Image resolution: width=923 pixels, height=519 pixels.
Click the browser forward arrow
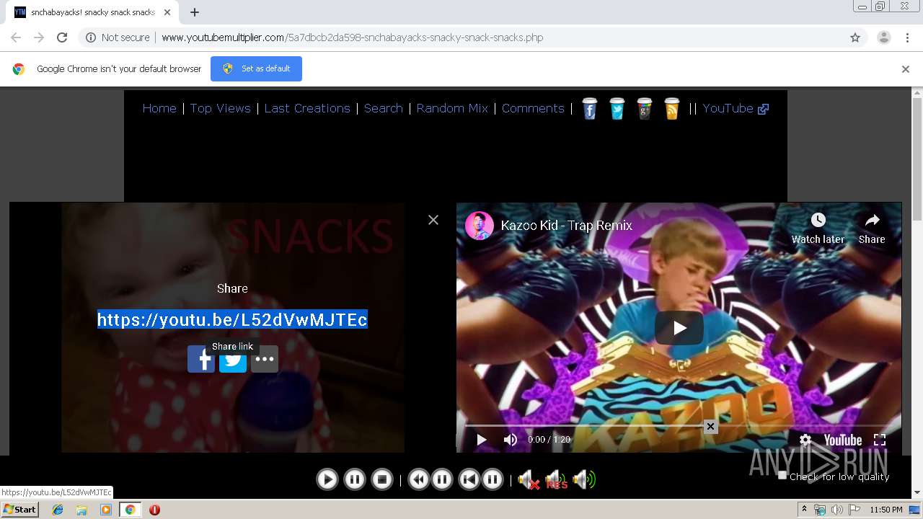point(39,37)
